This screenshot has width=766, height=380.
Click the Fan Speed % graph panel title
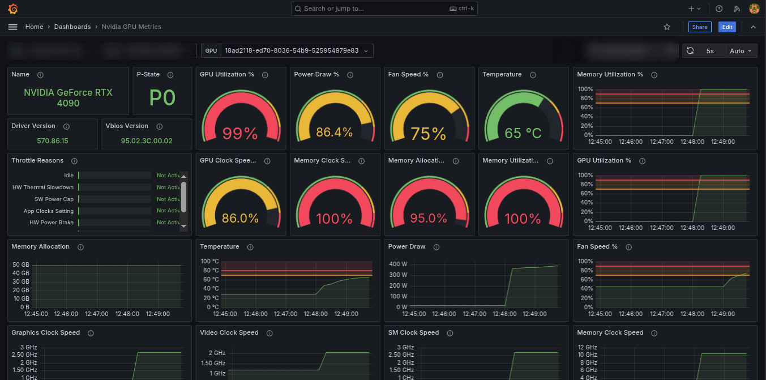coord(597,247)
